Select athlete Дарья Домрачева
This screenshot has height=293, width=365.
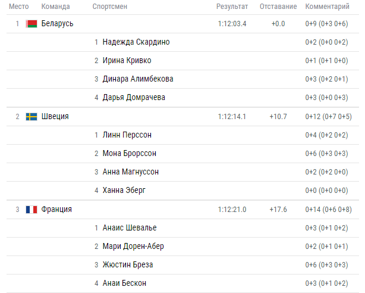point(134,98)
